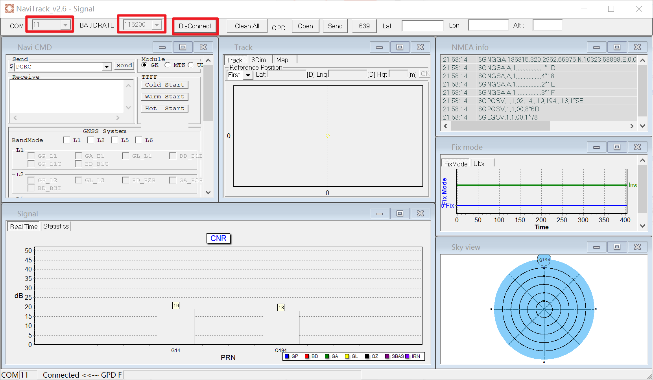Open the Reference Position First dropdown
This screenshot has height=380, width=653.
pos(248,75)
